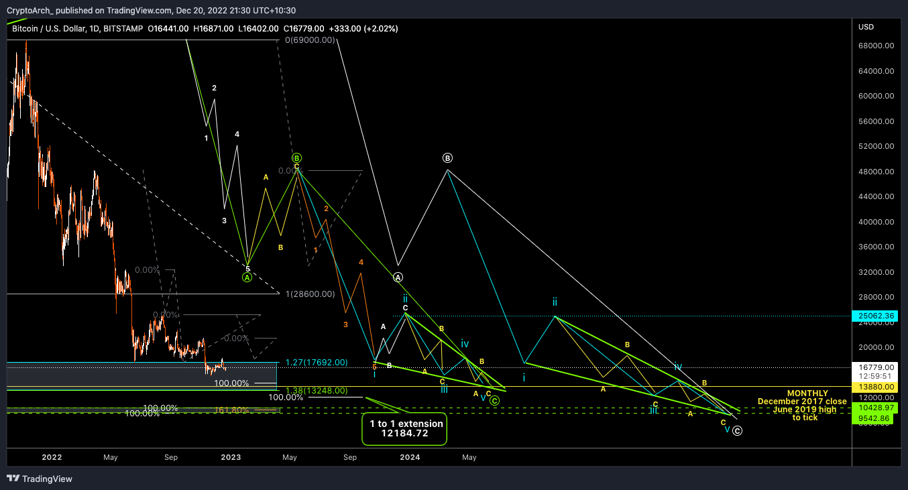Click the current price label 16779.00
Viewport: 908px width, 490px height.
pos(876,367)
